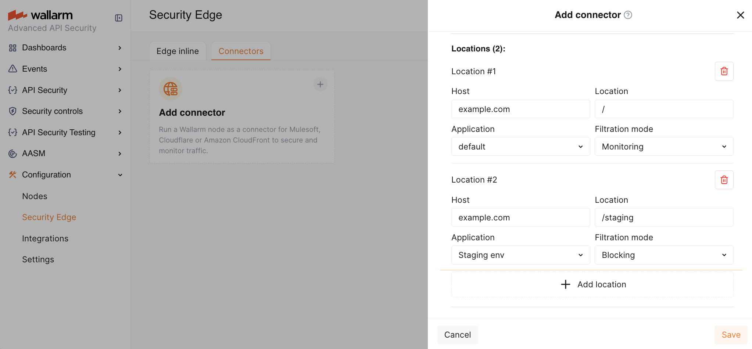Expand the API Security menu
The width and height of the screenshot is (752, 349).
tap(120, 90)
